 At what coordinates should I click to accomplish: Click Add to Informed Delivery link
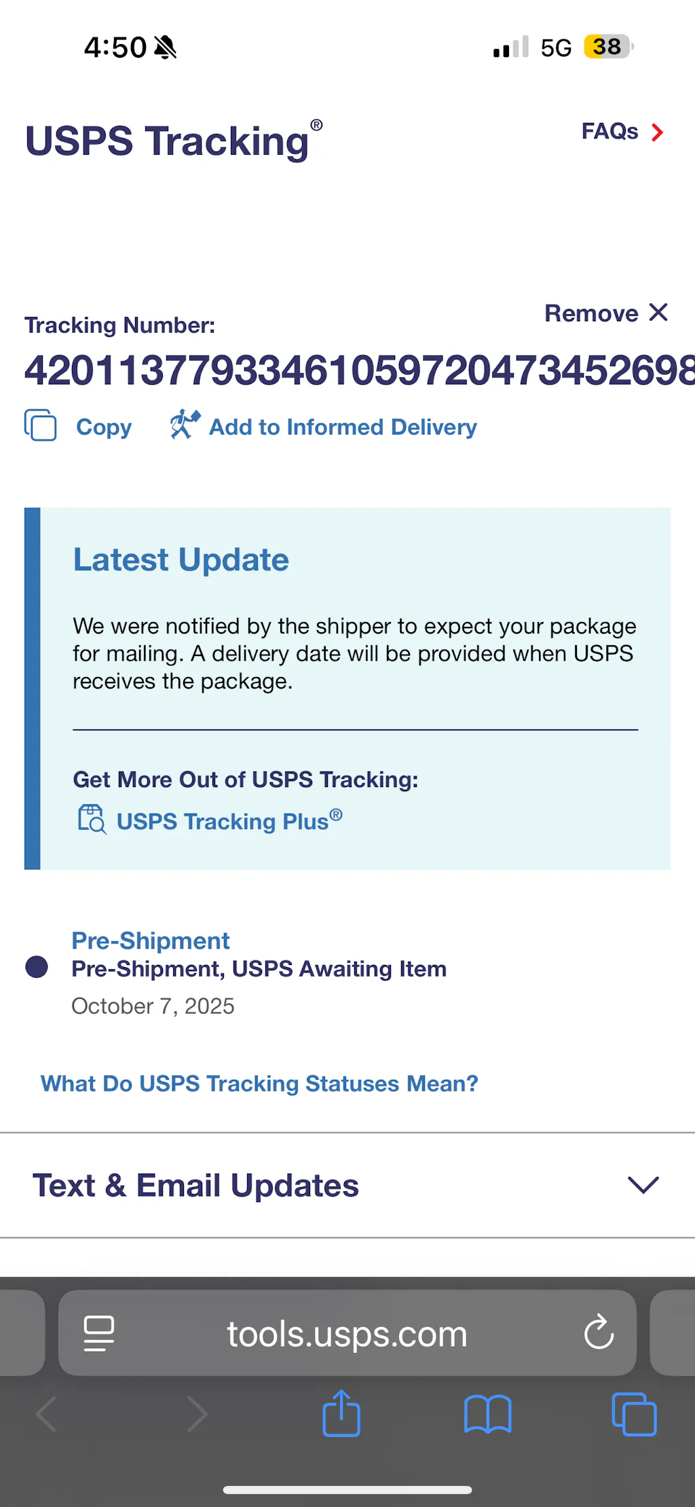click(343, 427)
